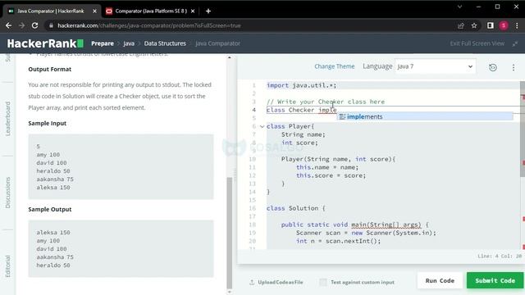The width and height of the screenshot is (525, 295).
Task: Open the Language Java 7 dropdown
Action: [436, 66]
